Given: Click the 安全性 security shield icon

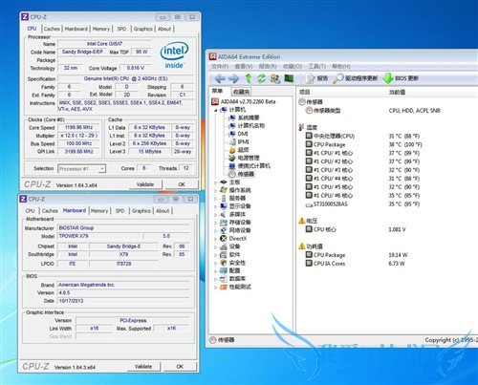Looking at the screenshot, I should click(224, 263).
